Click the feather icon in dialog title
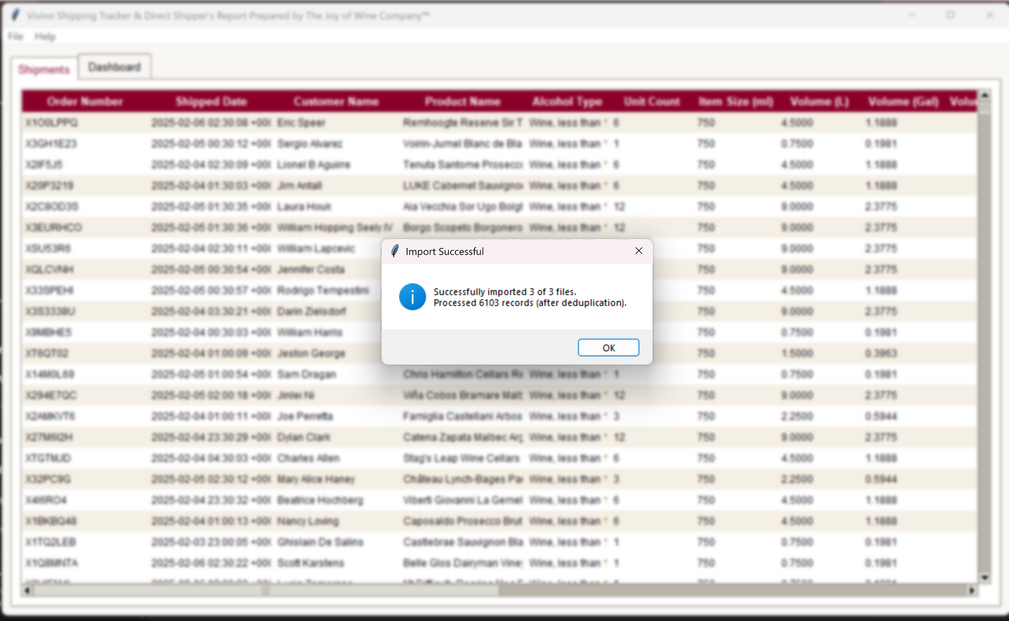1009x621 pixels. click(x=395, y=251)
